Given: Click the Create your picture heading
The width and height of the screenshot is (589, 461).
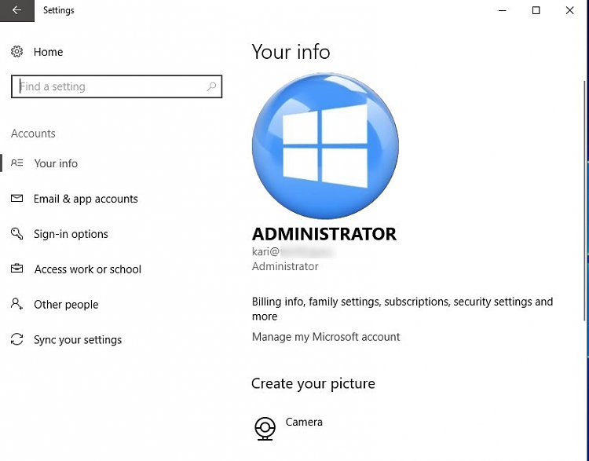Looking at the screenshot, I should (313, 383).
